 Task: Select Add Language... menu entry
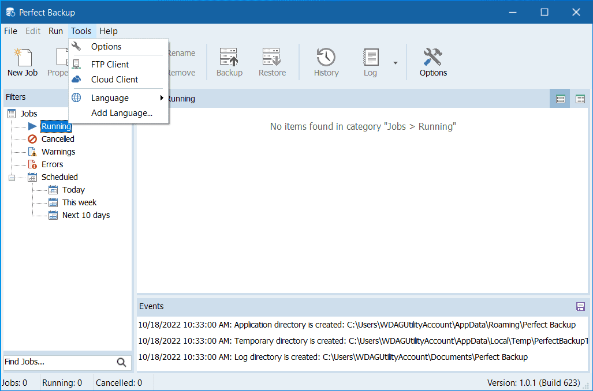tap(118, 113)
